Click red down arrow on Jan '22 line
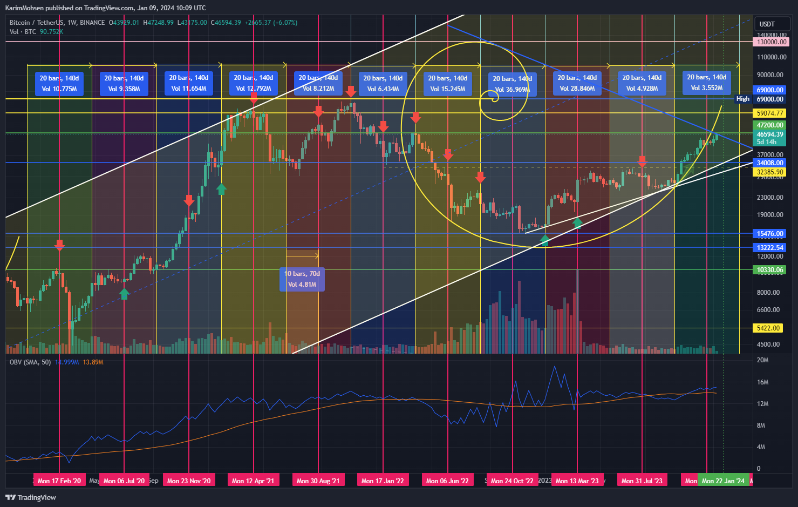798x507 pixels. point(383,126)
